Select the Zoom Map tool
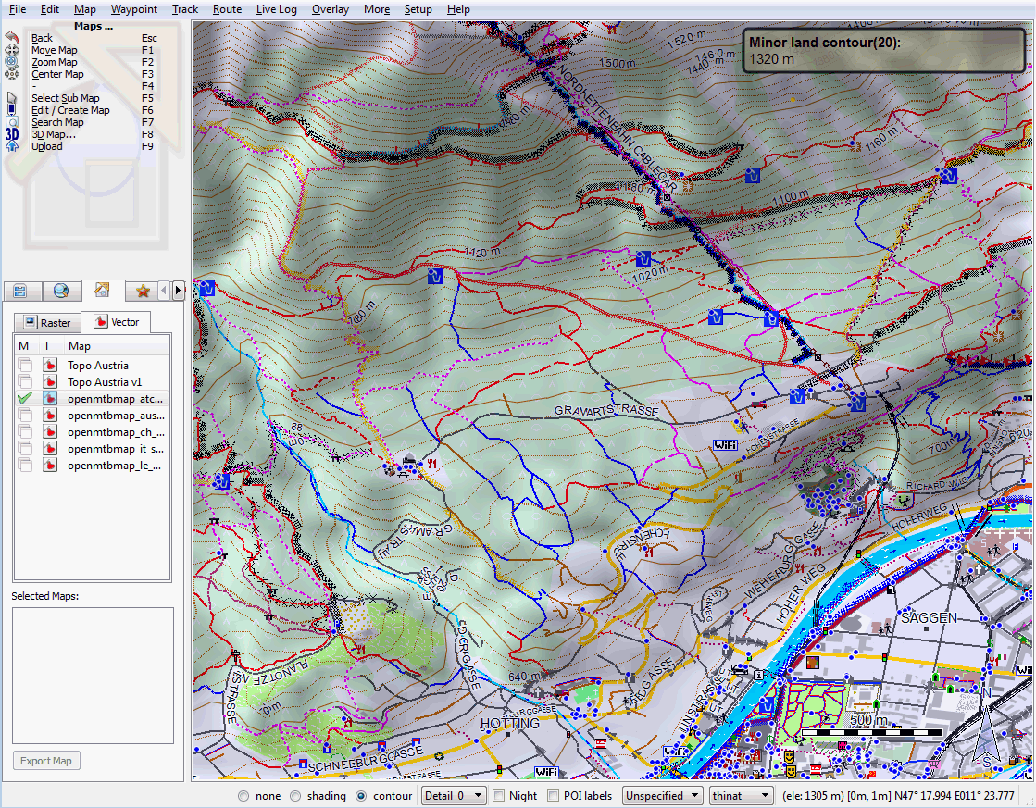Screen dimensions: 1036x808 54,62
